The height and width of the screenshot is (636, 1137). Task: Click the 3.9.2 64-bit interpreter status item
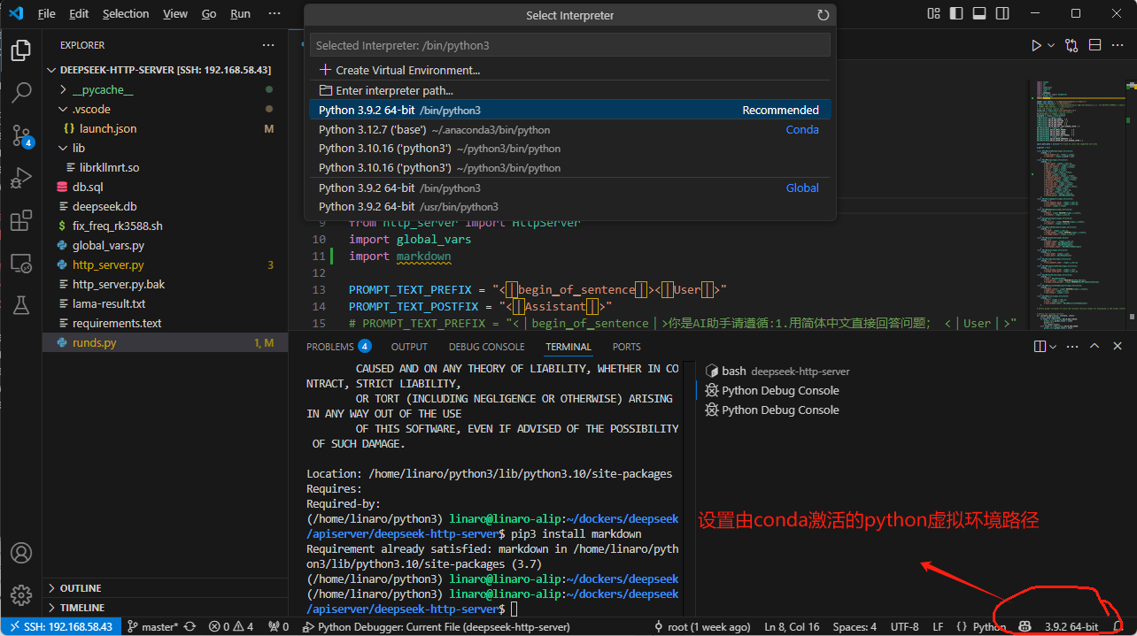(1071, 626)
